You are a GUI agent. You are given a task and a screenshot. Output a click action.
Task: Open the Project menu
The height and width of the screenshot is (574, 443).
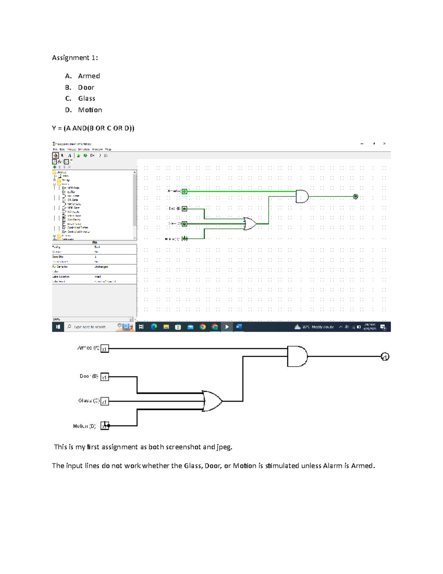point(71,149)
